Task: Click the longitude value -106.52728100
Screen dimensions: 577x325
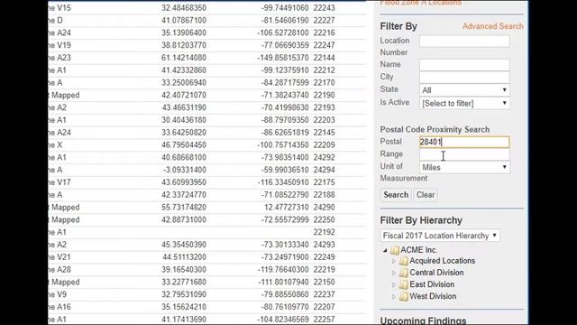Action: (x=282, y=32)
